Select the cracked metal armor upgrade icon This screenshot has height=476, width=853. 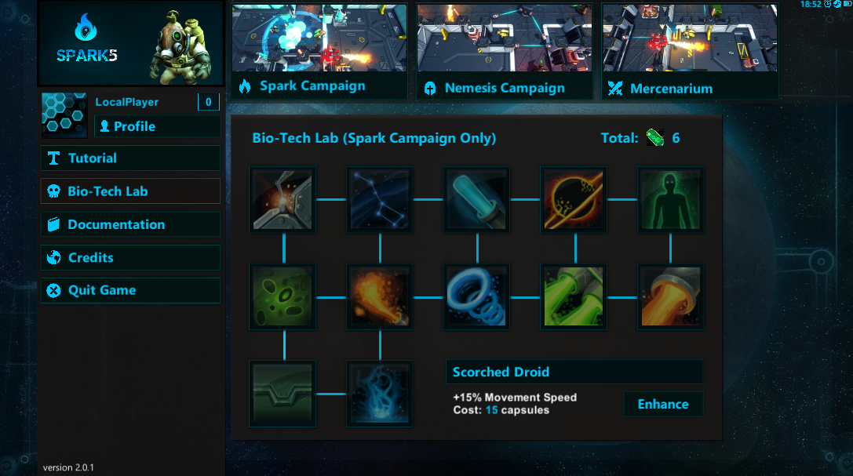click(x=283, y=199)
